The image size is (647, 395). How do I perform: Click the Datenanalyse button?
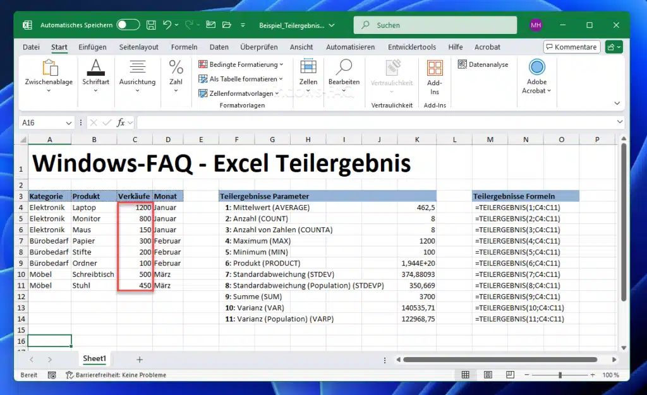pos(483,64)
